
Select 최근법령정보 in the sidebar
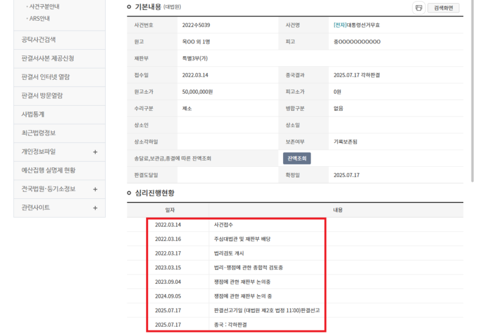pos(38,133)
